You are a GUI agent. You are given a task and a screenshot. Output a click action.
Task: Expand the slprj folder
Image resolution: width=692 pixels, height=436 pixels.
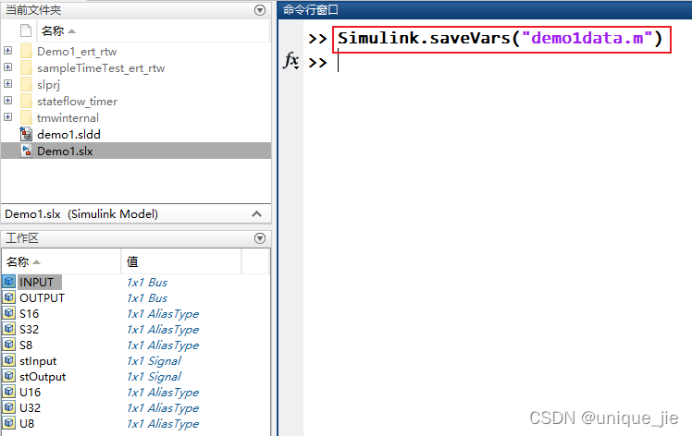tap(8, 84)
